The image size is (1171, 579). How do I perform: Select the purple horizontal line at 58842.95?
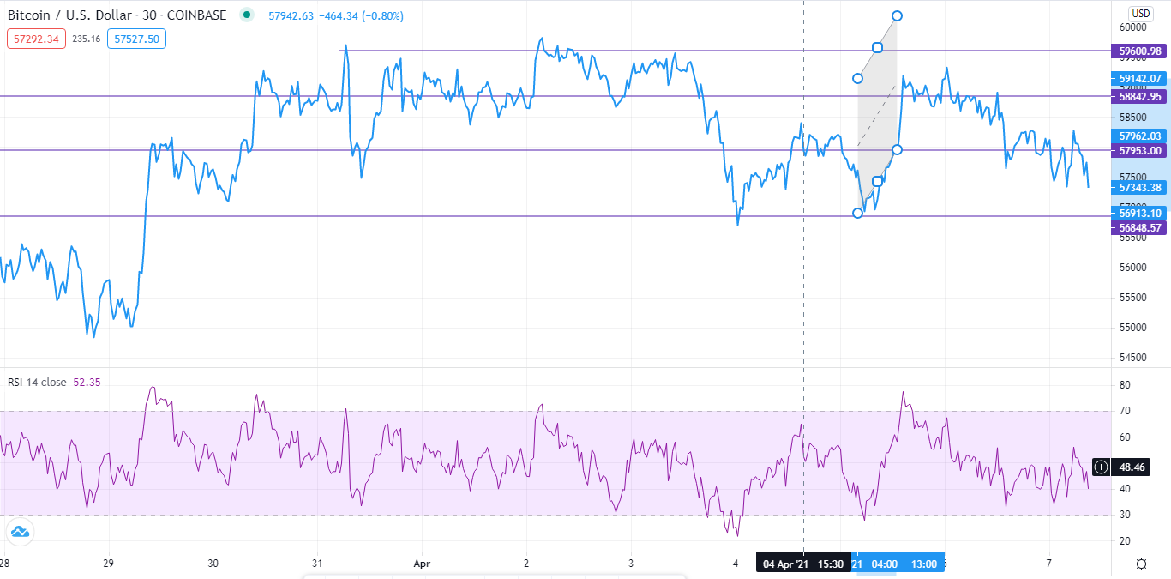click(557, 95)
